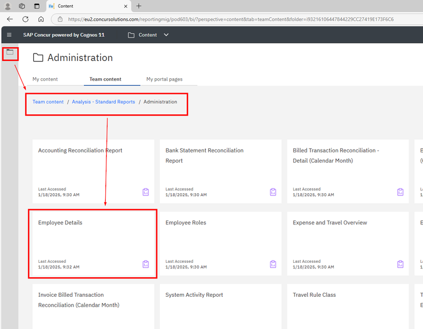Open Billed Transaction Reconciliation Detail report
Screen dimensions: 423x329
point(348,171)
